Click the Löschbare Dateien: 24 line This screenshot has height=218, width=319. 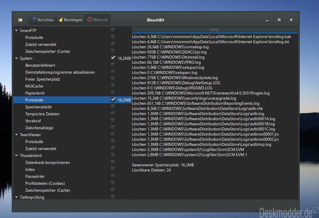[x=151, y=170]
